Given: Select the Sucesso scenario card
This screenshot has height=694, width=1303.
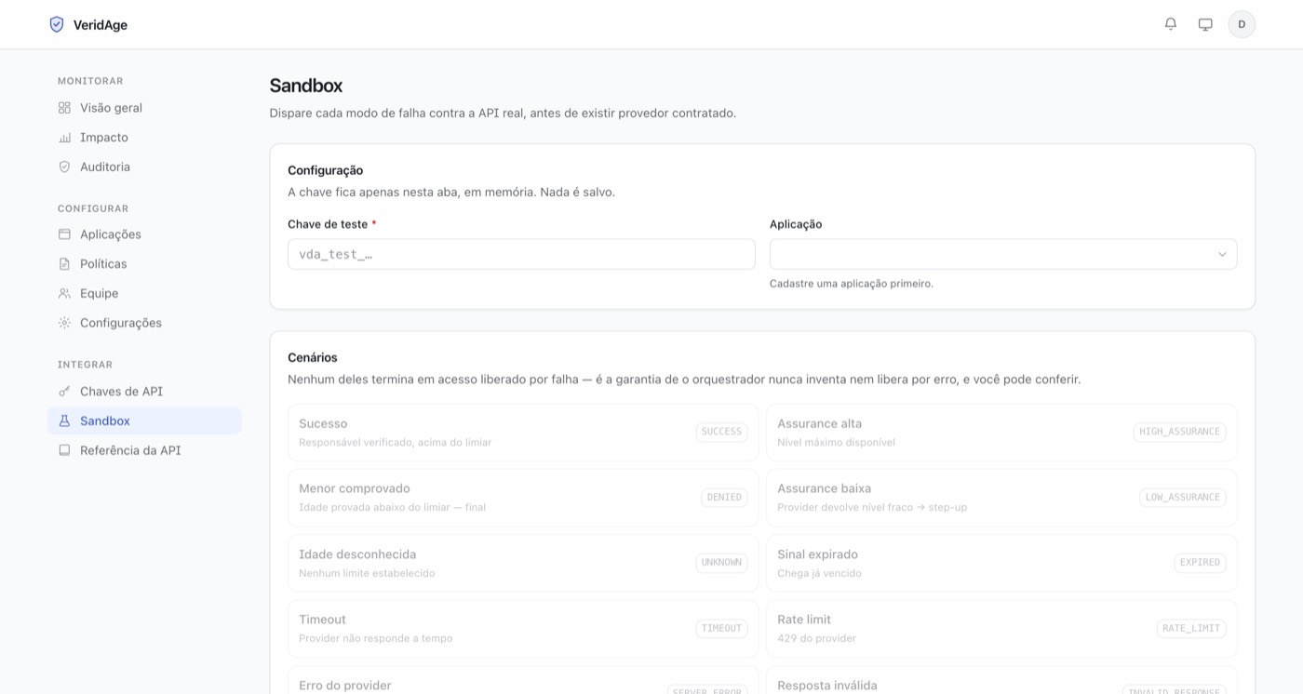Looking at the screenshot, I should [x=523, y=433].
